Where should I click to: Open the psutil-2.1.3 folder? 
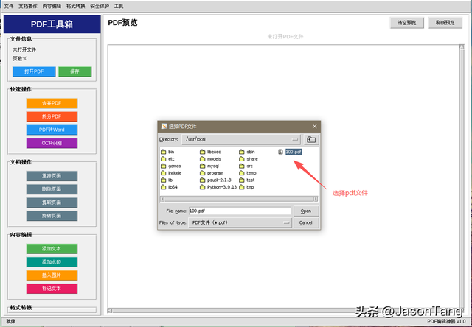[216, 180]
